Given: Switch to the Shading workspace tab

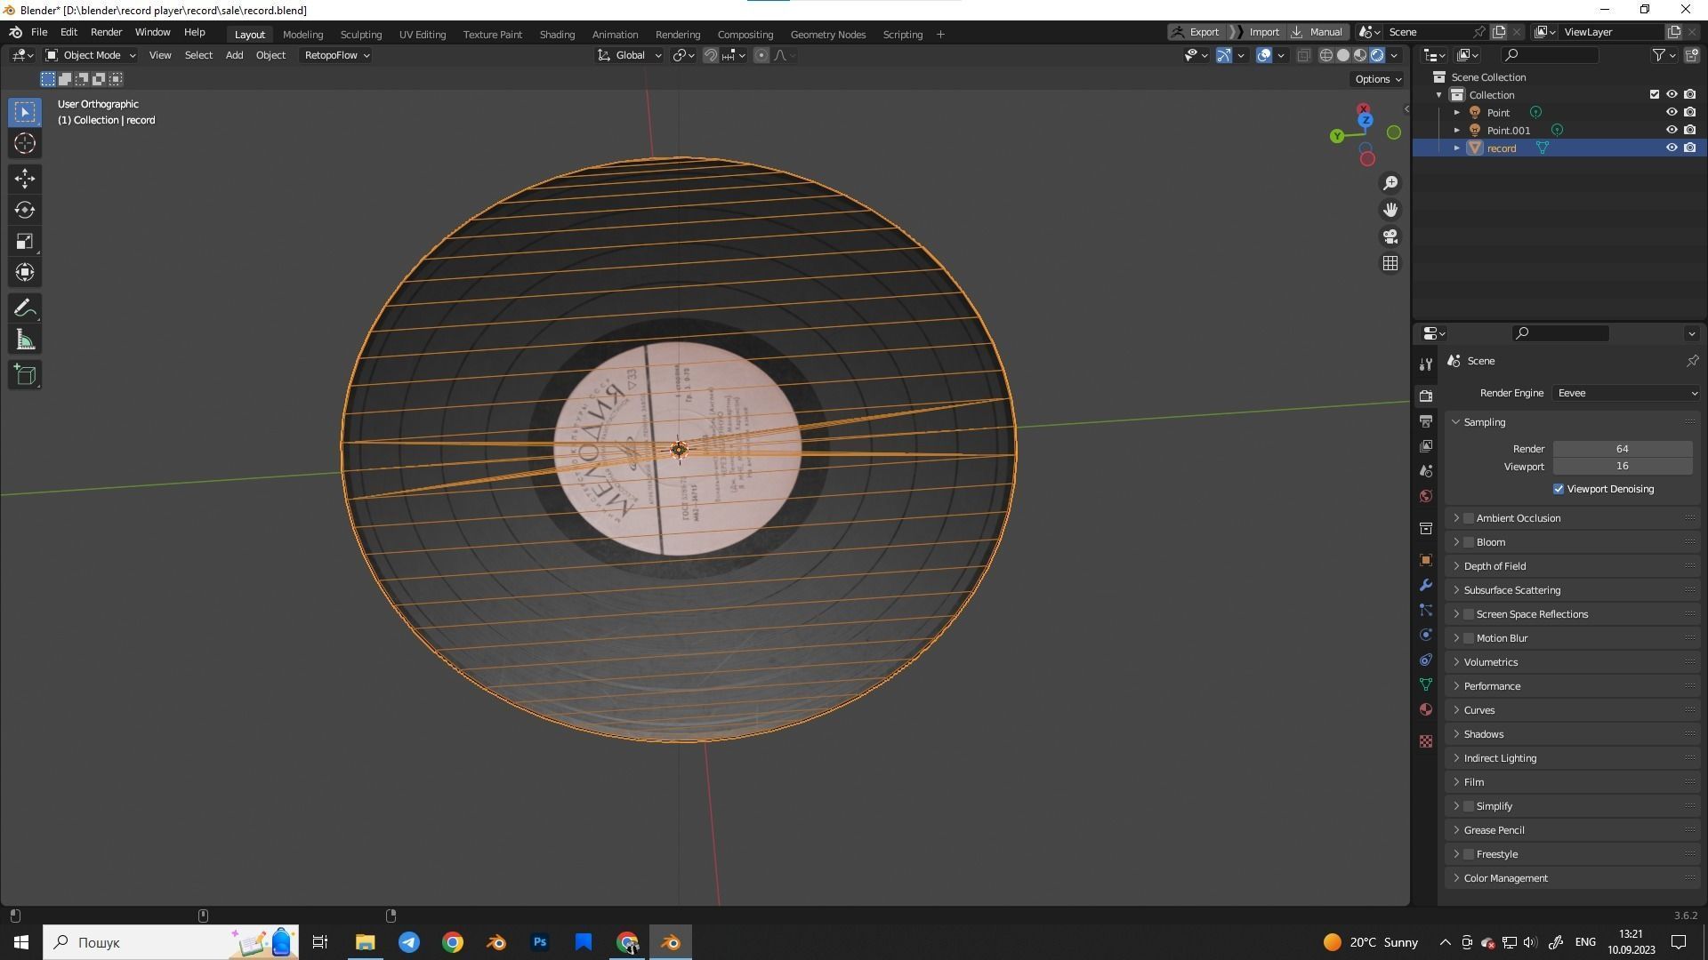Looking at the screenshot, I should (557, 35).
